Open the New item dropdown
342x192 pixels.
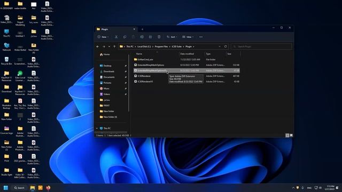tap(103, 37)
